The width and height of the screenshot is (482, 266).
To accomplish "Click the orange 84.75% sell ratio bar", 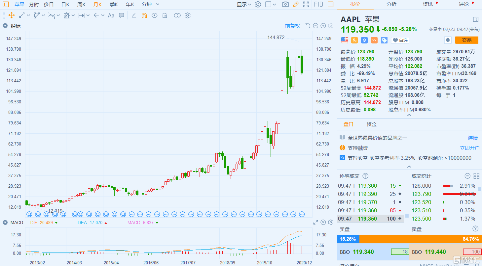I will (x=421, y=239).
